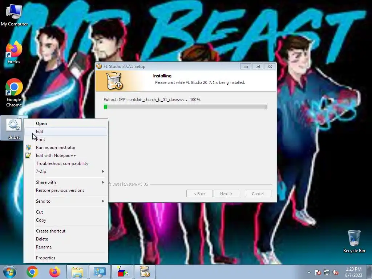The height and width of the screenshot is (279, 372).
Task: Click FL Studio Setup title bar icon
Action: pos(99,66)
